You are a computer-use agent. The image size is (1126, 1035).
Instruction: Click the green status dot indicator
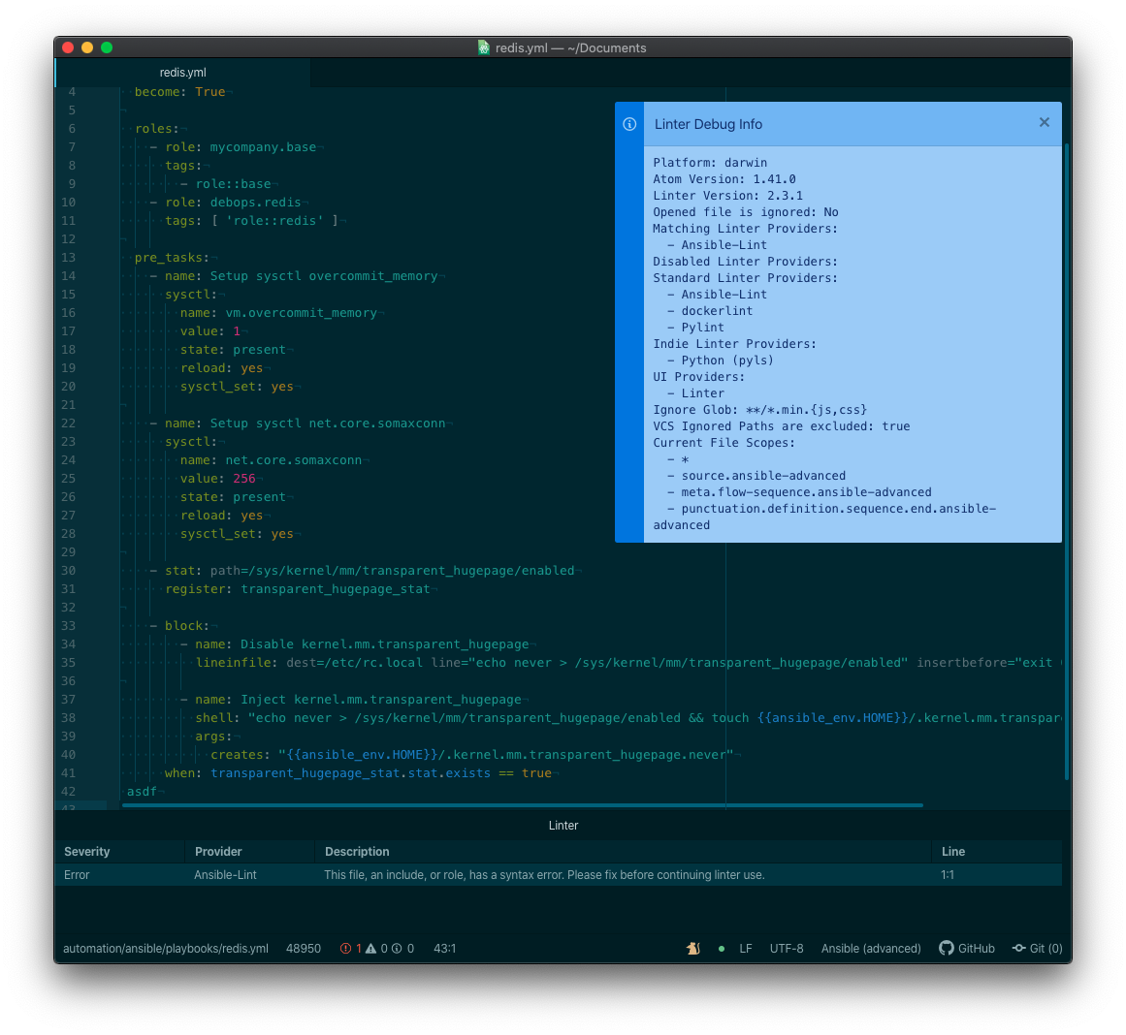pos(721,948)
